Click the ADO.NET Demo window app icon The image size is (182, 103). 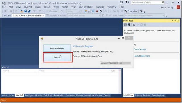tap(42, 39)
